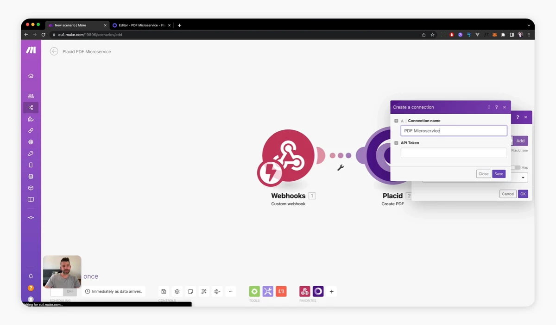Open Keys icon in sidebar
This screenshot has height=325, width=556.
coord(31,153)
